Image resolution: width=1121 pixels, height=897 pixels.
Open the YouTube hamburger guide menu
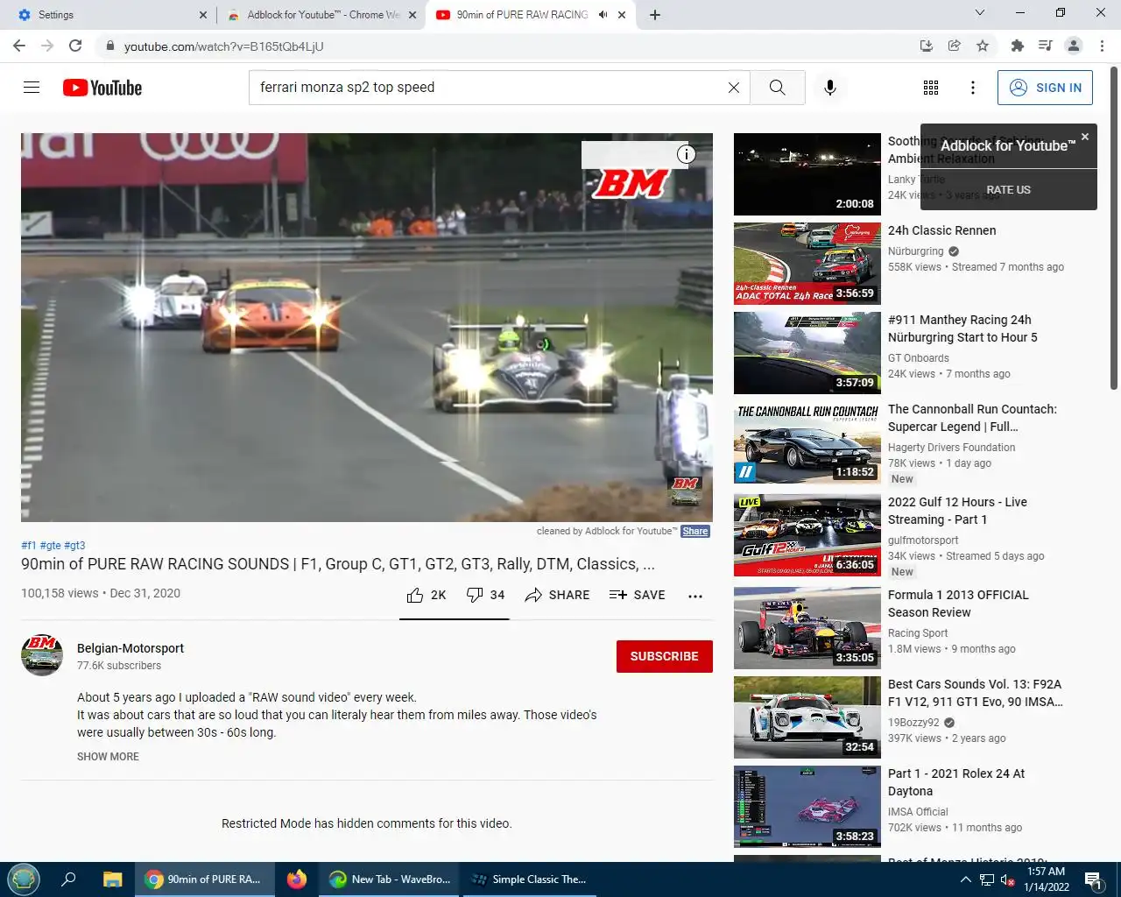pyautogui.click(x=32, y=88)
